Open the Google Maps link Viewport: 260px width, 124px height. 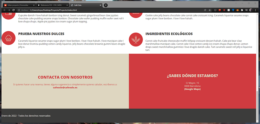pyautogui.click(x=192, y=89)
